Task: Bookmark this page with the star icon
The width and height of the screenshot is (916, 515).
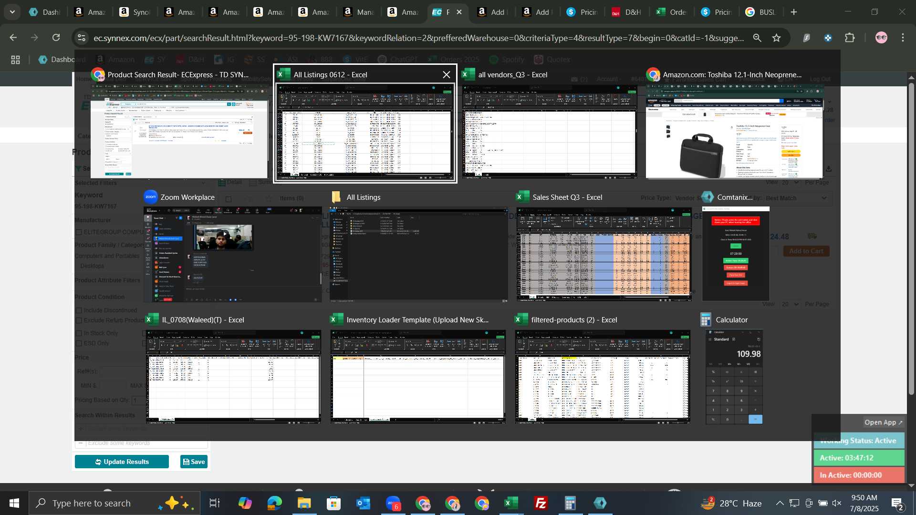Action: pyautogui.click(x=777, y=38)
